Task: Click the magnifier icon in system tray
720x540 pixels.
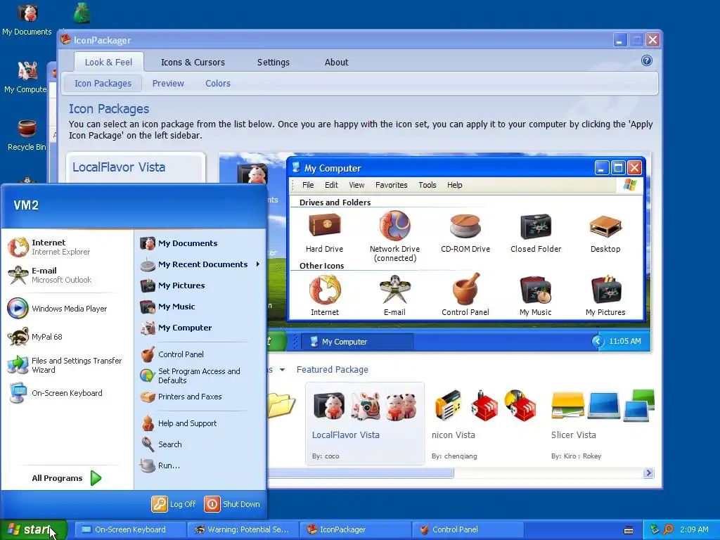Action: click(x=668, y=529)
